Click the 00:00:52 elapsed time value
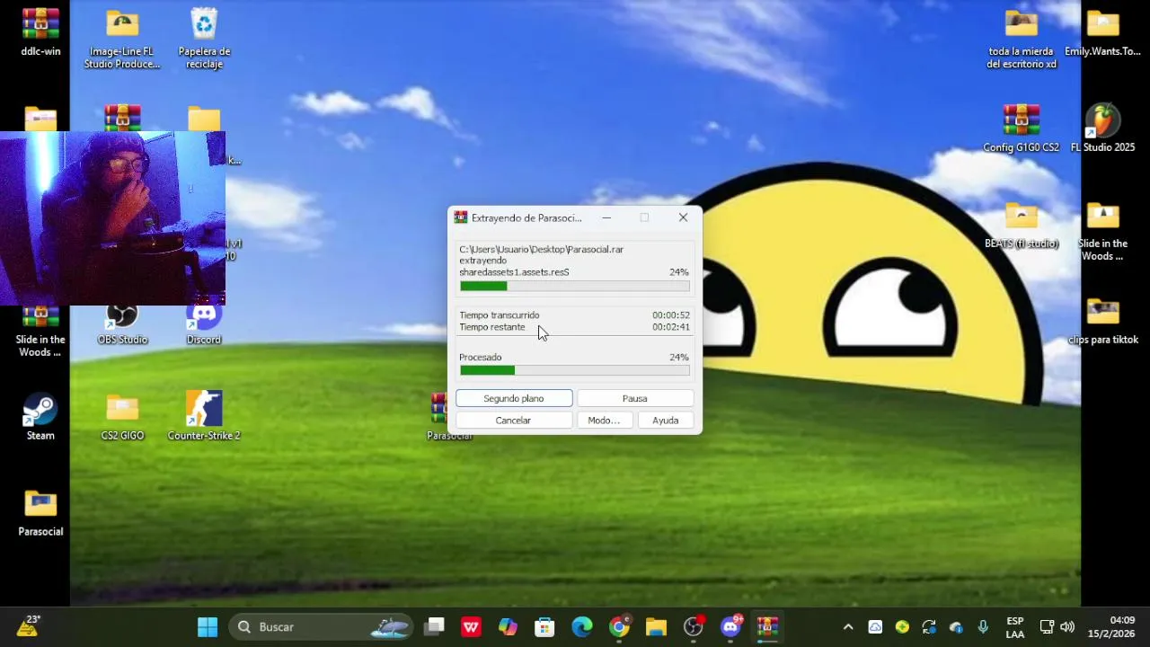 671,315
